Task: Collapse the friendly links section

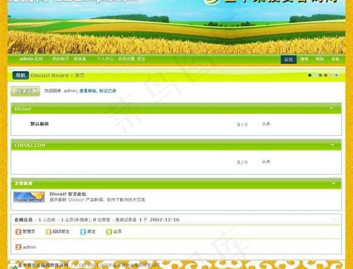Action: click(x=334, y=183)
